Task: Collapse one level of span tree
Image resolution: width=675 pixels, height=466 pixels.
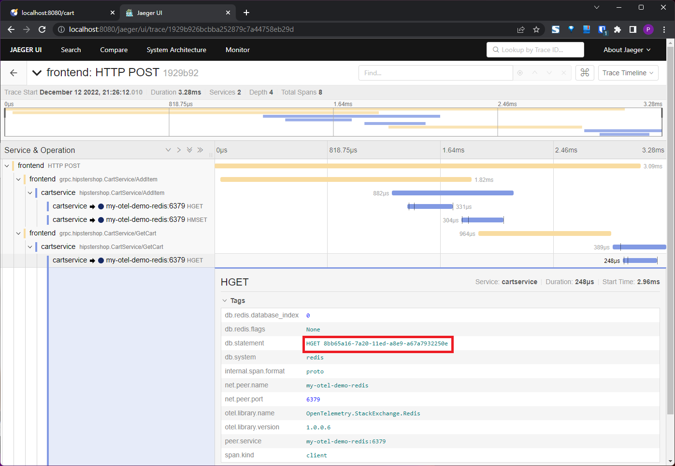Action: [x=179, y=150]
